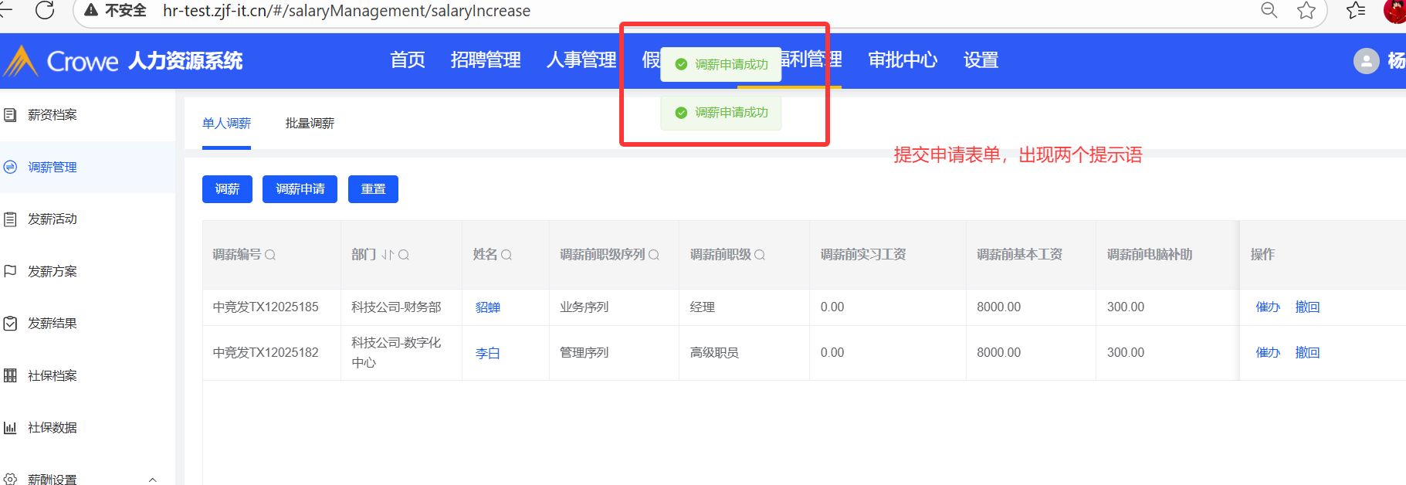
Task: Click the 薪资档案 sidebar icon
Action: click(x=10, y=115)
